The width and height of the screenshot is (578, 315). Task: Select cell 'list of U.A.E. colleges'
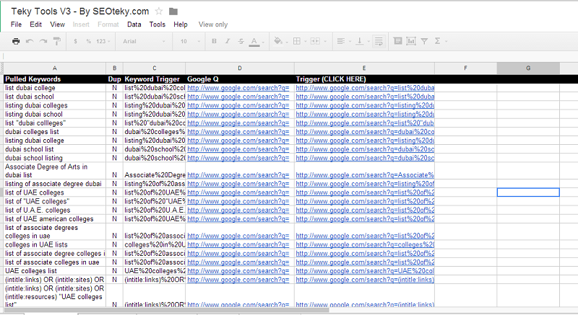[x=55, y=210]
